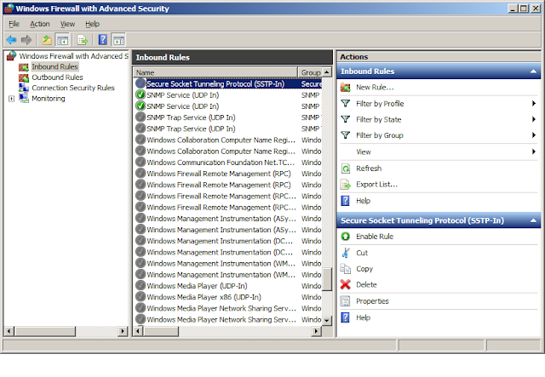Expand the Monitoring tree node
Image resolution: width=545 pixels, height=377 pixels.
pos(11,99)
